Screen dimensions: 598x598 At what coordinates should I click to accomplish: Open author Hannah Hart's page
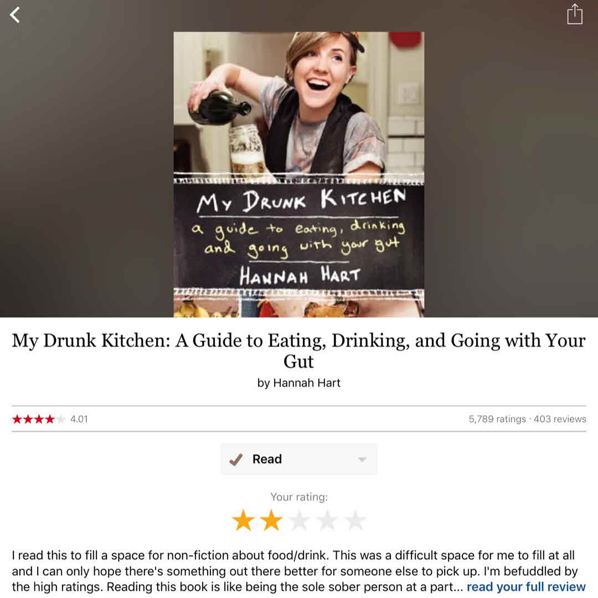pyautogui.click(x=307, y=383)
